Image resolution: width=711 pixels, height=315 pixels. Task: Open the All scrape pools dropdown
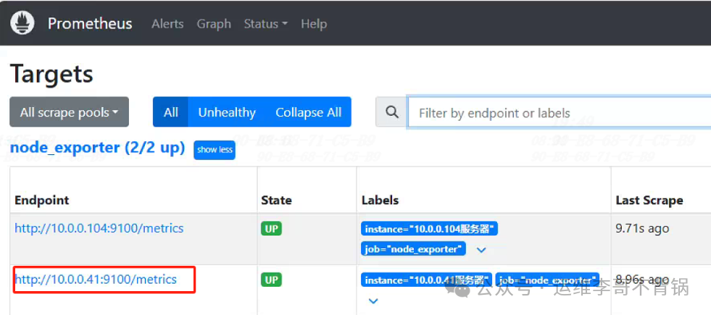click(69, 112)
